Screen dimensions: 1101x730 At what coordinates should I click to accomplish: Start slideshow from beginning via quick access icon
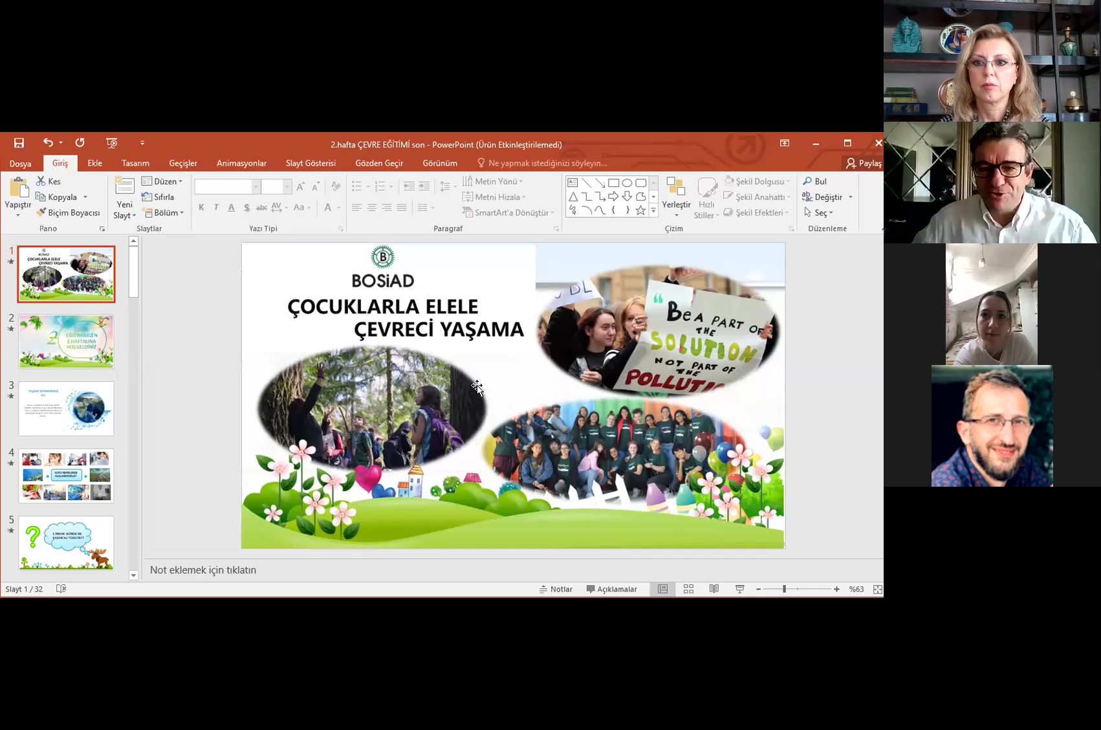[112, 143]
